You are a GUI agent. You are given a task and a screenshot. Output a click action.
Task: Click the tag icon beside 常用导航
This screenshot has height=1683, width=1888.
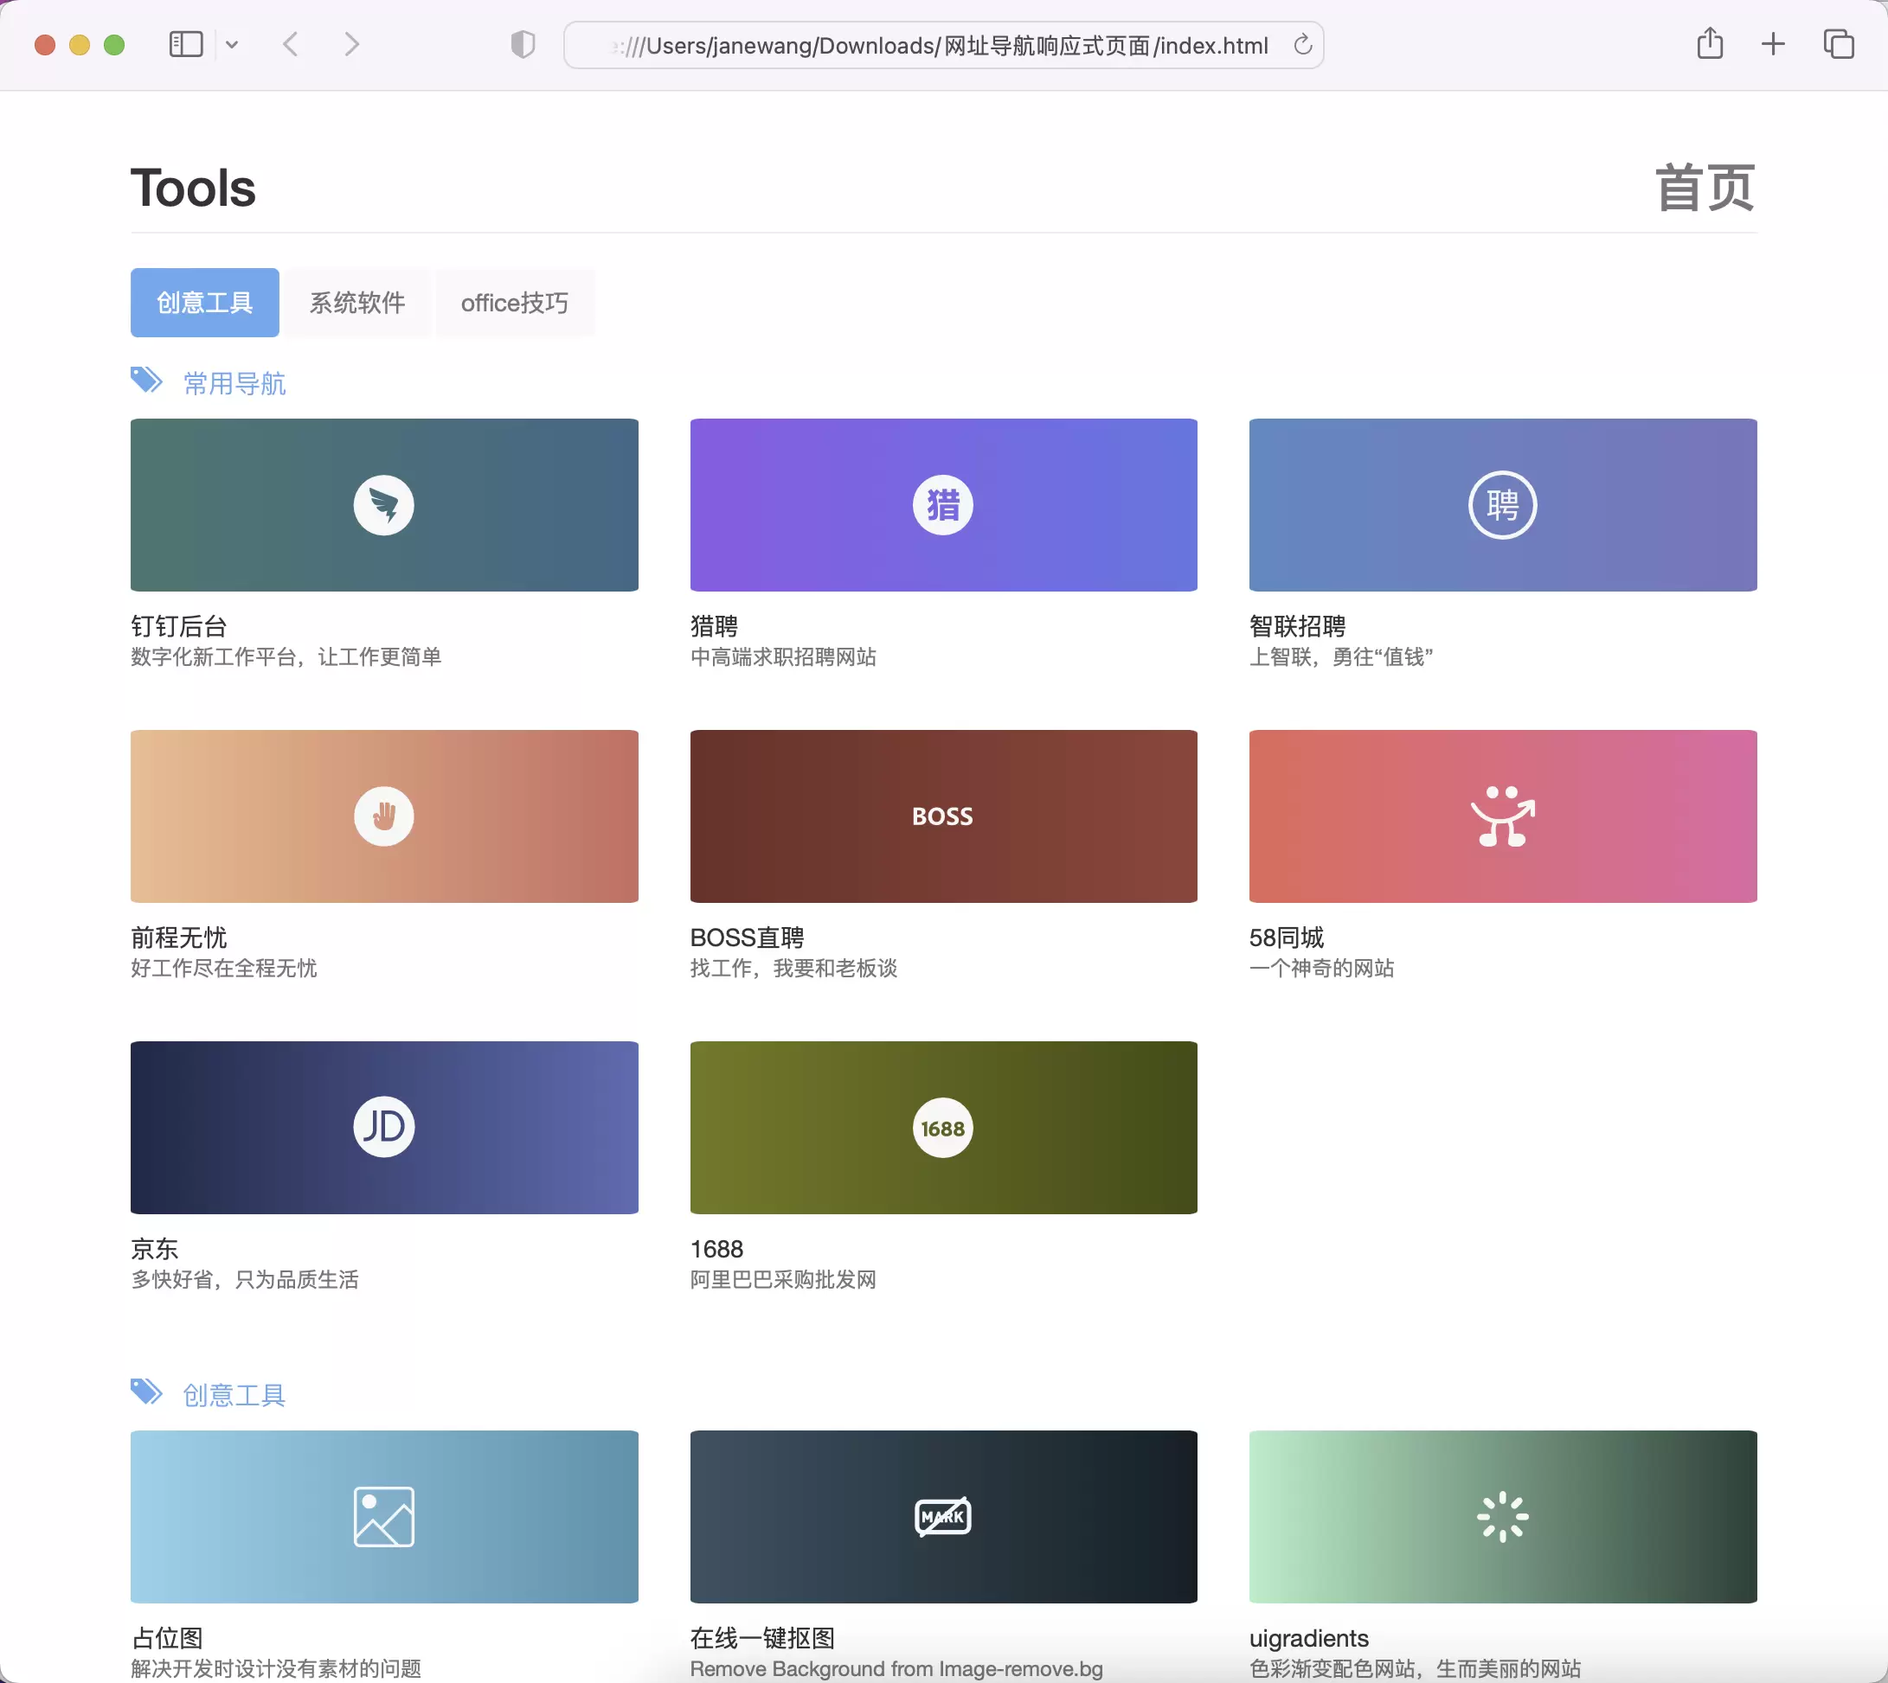[146, 380]
